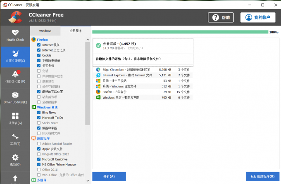Open the Performance Optimizer 性能优化器(P)
Image resolution: width=281 pixels, height=184 pixels.
[x=15, y=78]
